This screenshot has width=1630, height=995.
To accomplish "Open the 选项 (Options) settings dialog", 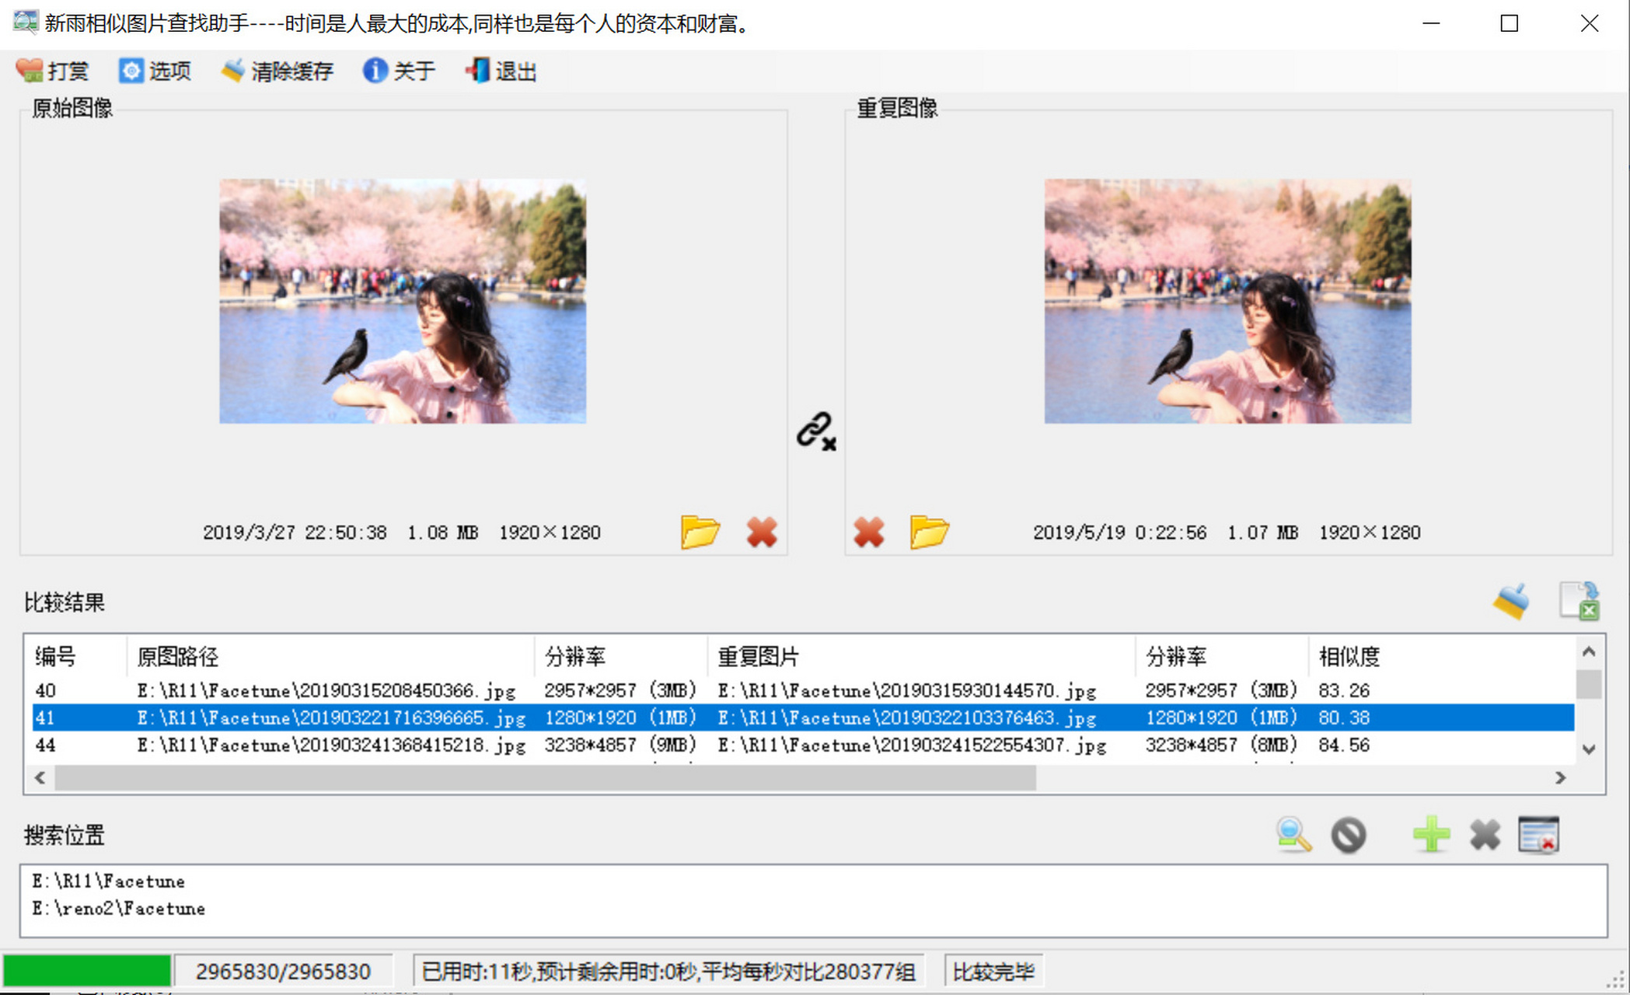I will 155,71.
